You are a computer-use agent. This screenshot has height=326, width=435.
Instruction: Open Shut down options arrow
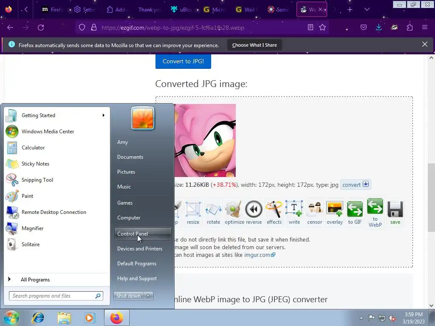pyautogui.click(x=148, y=296)
